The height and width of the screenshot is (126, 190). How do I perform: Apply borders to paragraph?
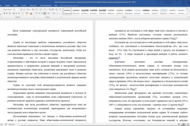[x=58, y=13]
